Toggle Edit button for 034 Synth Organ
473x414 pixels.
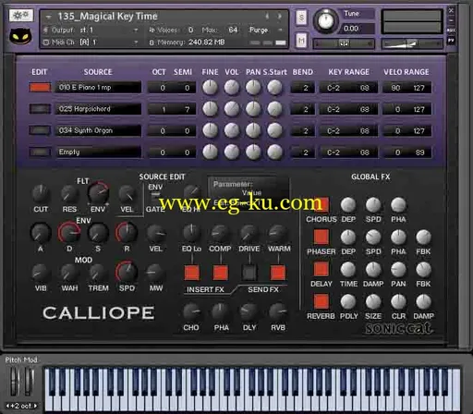[x=40, y=130]
